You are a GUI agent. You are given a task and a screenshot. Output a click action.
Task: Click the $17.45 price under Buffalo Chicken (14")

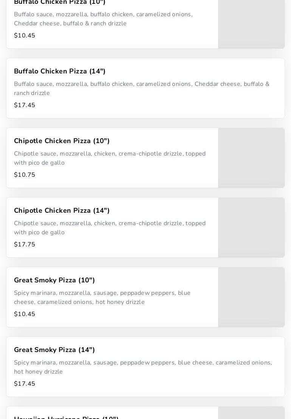(25, 105)
